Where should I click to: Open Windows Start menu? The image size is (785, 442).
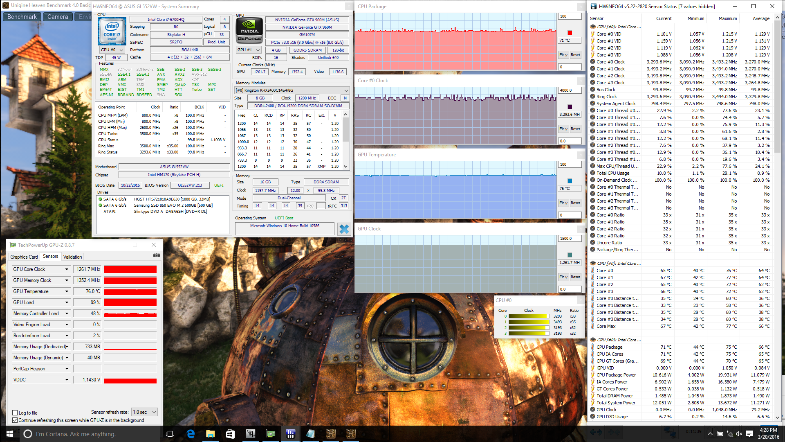tap(10, 434)
